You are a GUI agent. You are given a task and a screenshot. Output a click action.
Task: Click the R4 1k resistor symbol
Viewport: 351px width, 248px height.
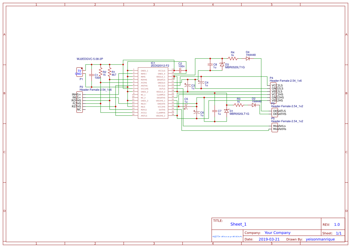tap(232, 59)
